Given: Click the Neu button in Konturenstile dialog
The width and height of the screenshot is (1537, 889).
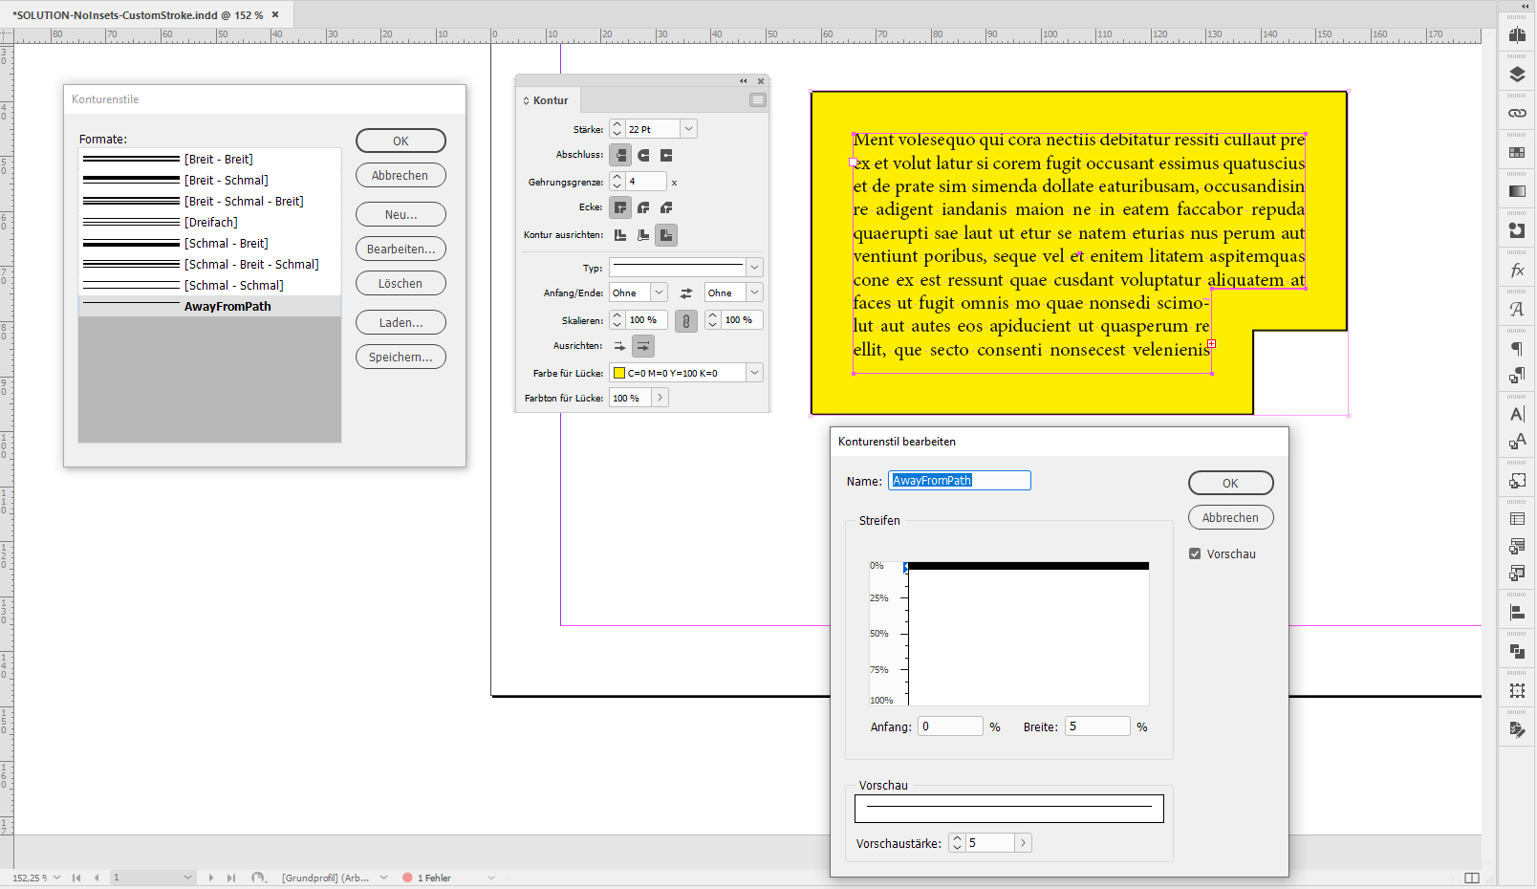Looking at the screenshot, I should [x=400, y=213].
